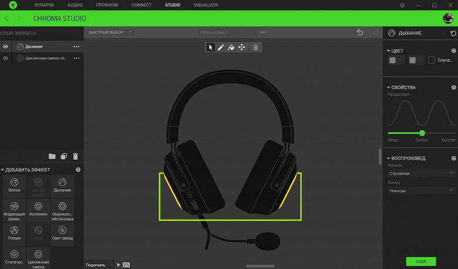The width and height of the screenshot is (458, 269).
Task: Add the Дыхание effect from the list
Action: [62, 186]
